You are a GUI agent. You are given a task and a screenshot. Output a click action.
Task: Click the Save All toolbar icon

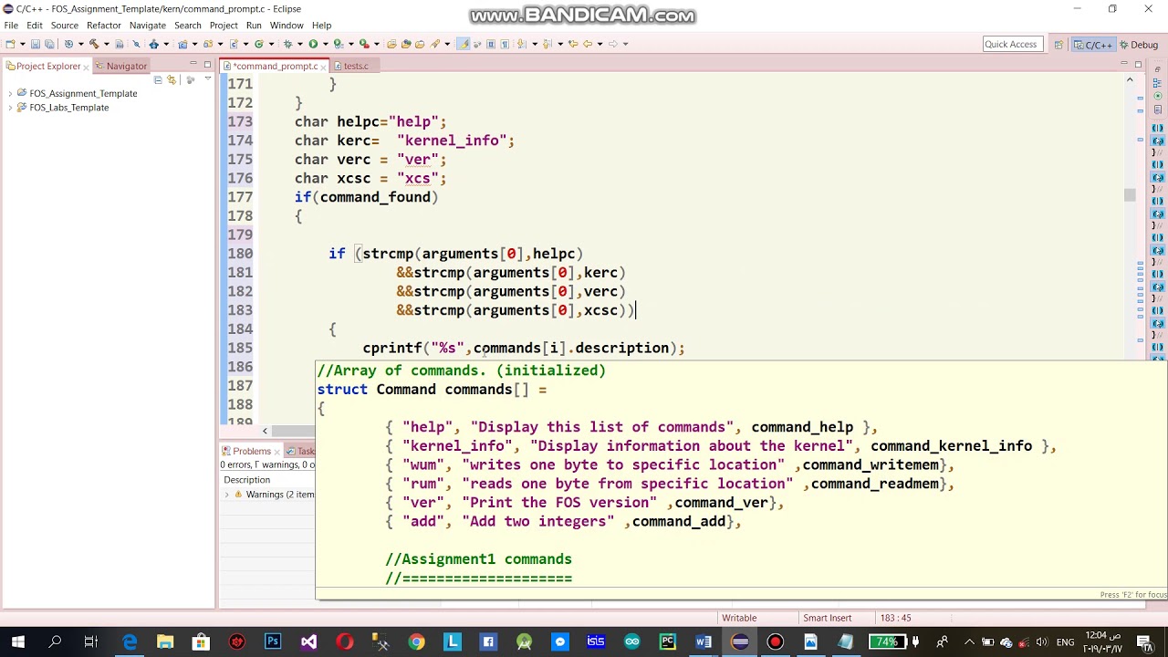pyautogui.click(x=49, y=44)
